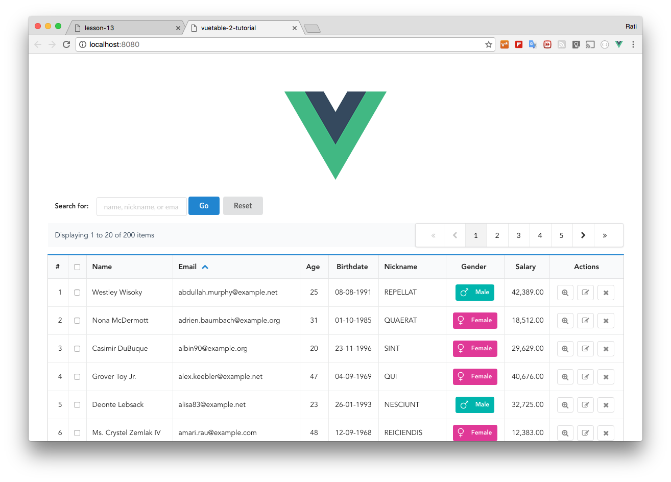Go to page 4 of results
Viewport: 671px width, 482px height.
(540, 235)
